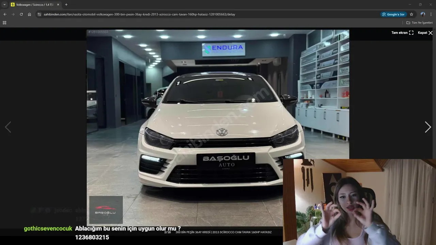Open a new browser tab

click(66, 5)
